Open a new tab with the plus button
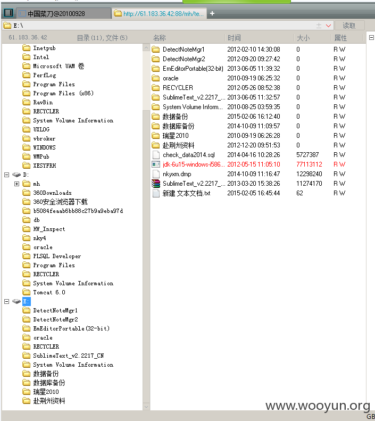This screenshot has height=421, width=375. tap(212, 13)
